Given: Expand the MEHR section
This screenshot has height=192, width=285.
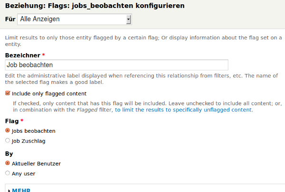Looking at the screenshot, I should click(x=21, y=190).
